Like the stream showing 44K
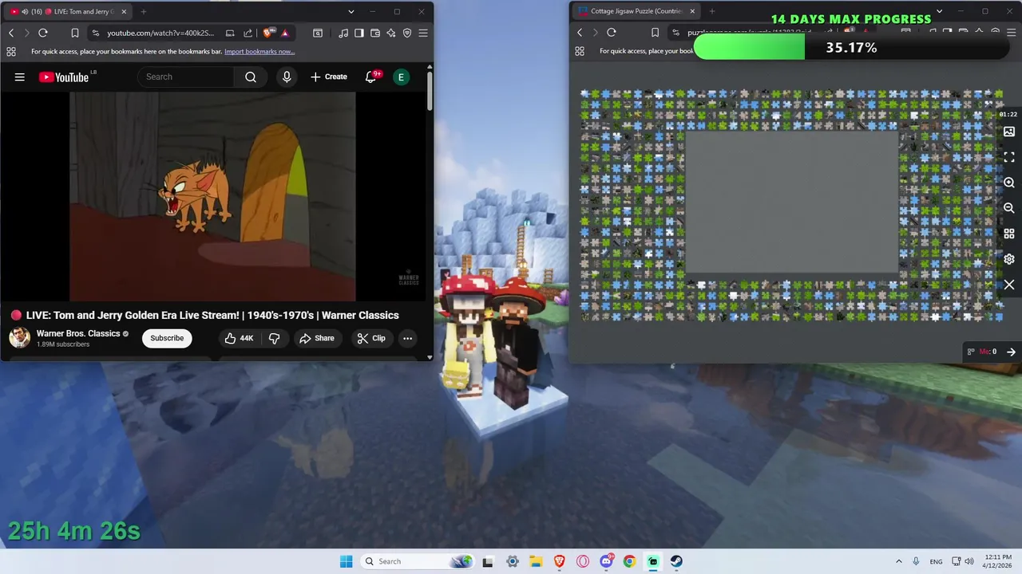This screenshot has height=574, width=1022. (x=239, y=338)
